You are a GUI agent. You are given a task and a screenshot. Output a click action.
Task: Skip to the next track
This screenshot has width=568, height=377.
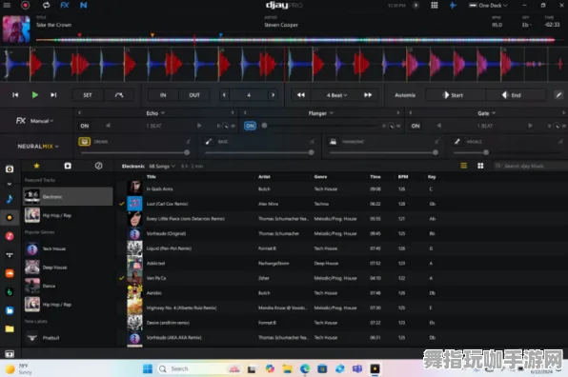click(x=53, y=95)
